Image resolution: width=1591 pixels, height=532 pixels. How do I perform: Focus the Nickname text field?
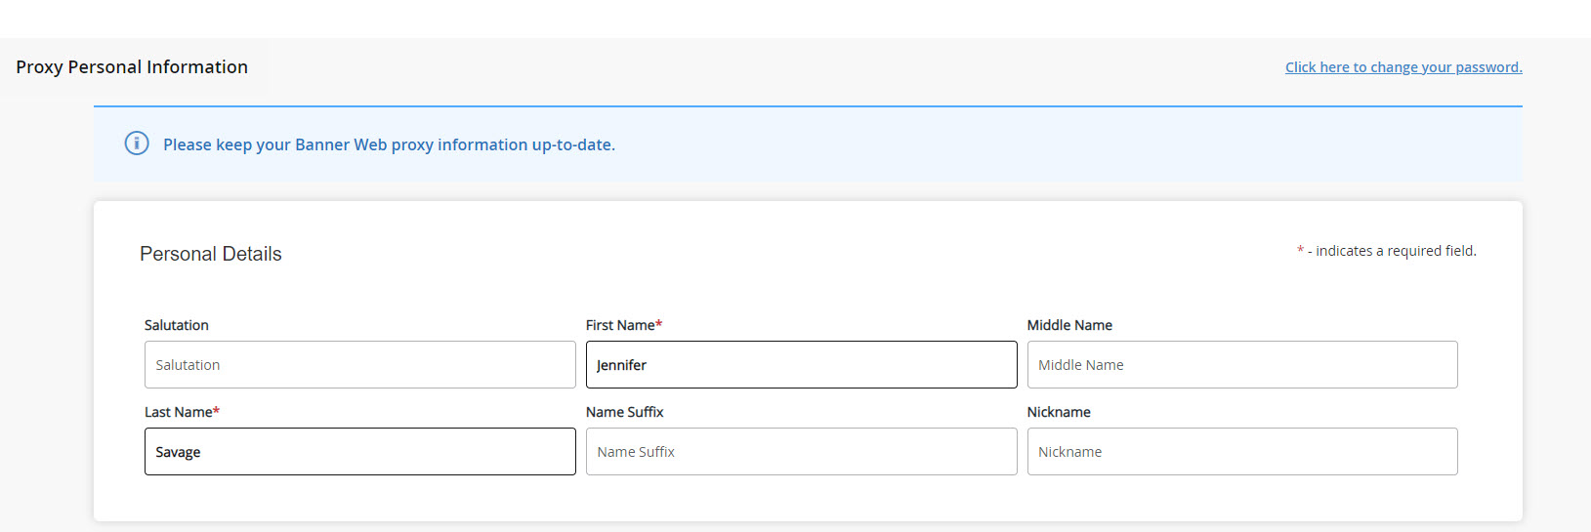pyautogui.click(x=1241, y=452)
